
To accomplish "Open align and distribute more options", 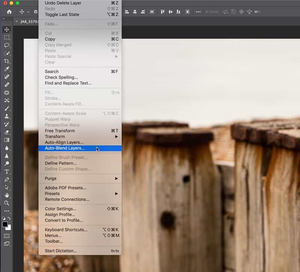I will pyautogui.click(x=198, y=12).
